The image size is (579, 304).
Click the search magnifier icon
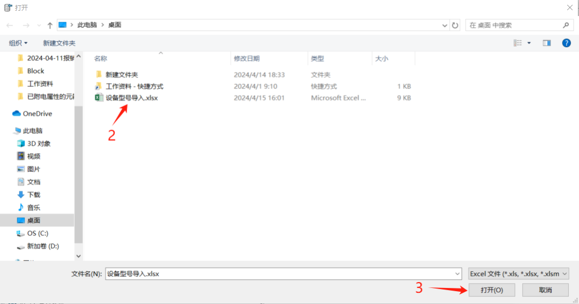point(566,25)
